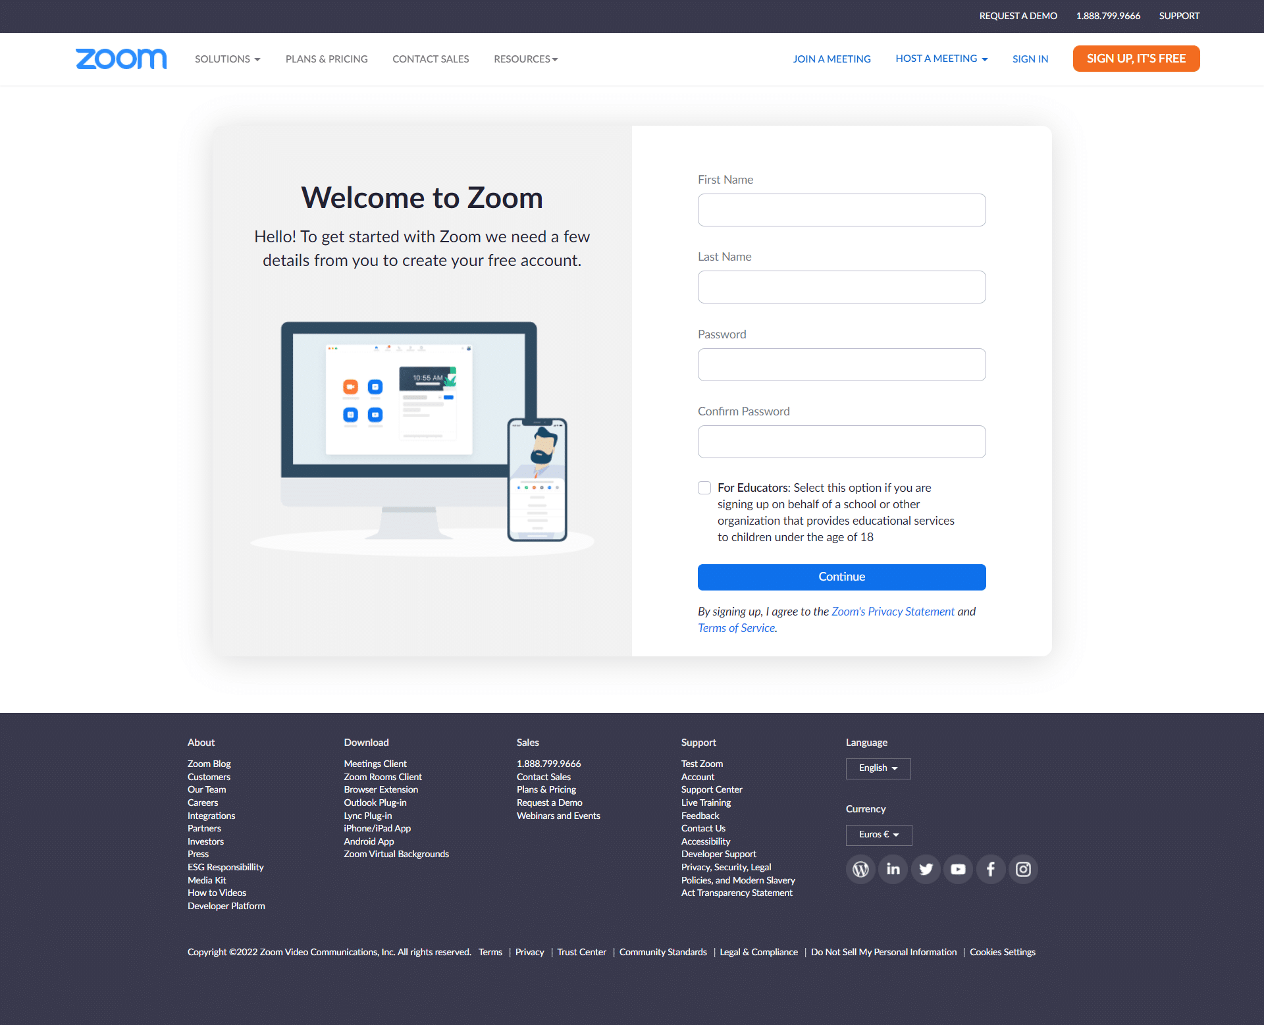The image size is (1264, 1025).
Task: Open the footer Request a Demo link
Action: click(550, 802)
